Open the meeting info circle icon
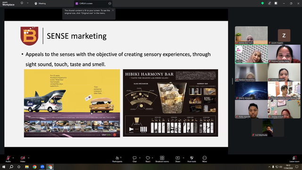Viewport: 302px width, 170px height. 22,3
